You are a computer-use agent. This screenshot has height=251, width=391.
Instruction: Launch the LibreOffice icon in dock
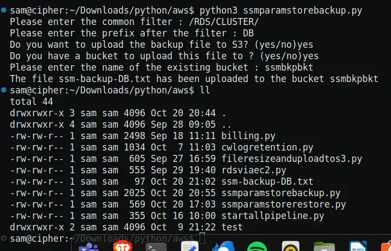coord(358,246)
